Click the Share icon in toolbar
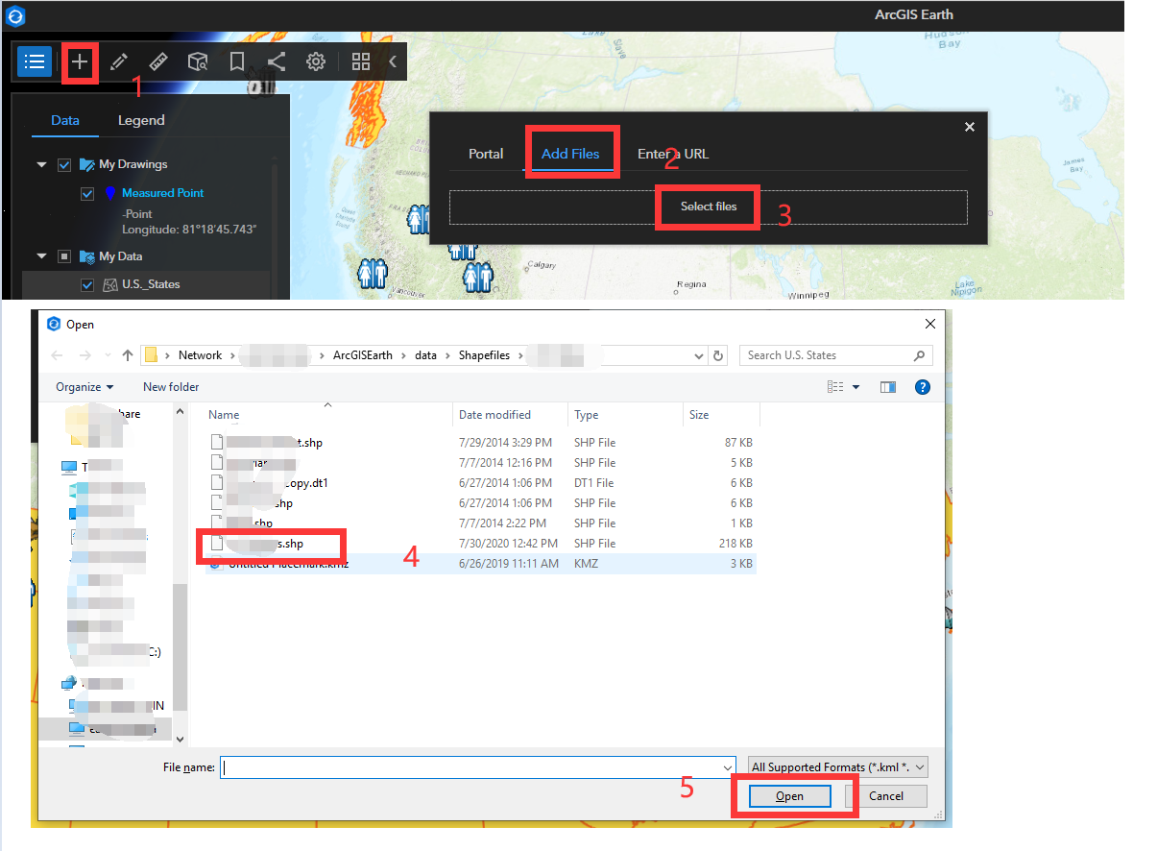 [276, 62]
